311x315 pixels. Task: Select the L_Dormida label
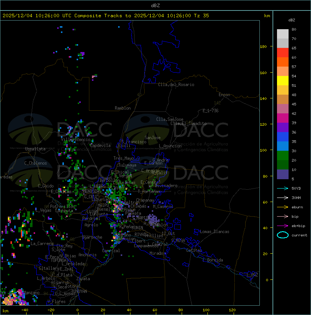(x=213, y=260)
